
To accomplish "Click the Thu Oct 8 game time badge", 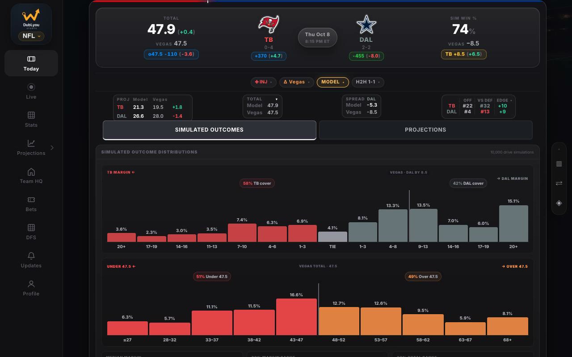I will pyautogui.click(x=317, y=37).
